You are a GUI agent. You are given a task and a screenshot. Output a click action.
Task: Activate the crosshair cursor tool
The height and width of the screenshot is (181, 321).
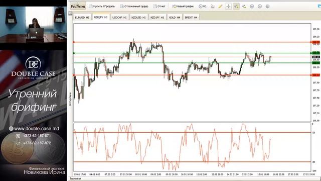click(228, 7)
